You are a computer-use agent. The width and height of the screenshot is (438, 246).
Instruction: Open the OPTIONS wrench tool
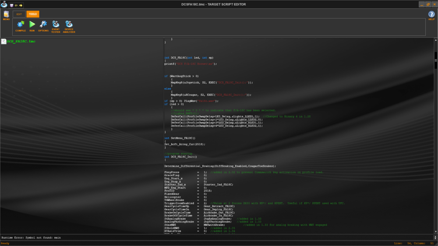pos(43,27)
